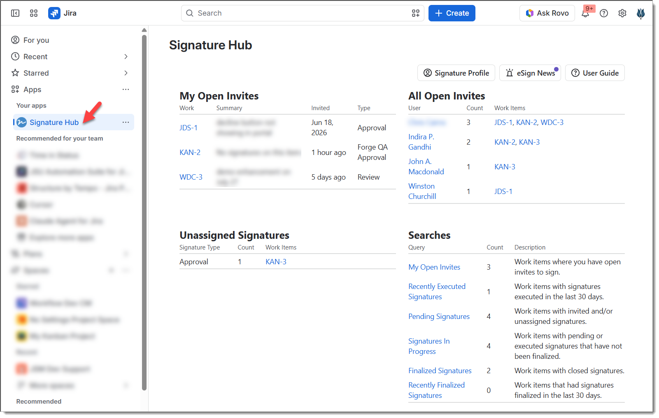Expand the Starred menu chevron
The height and width of the screenshot is (418, 659).
tap(126, 73)
